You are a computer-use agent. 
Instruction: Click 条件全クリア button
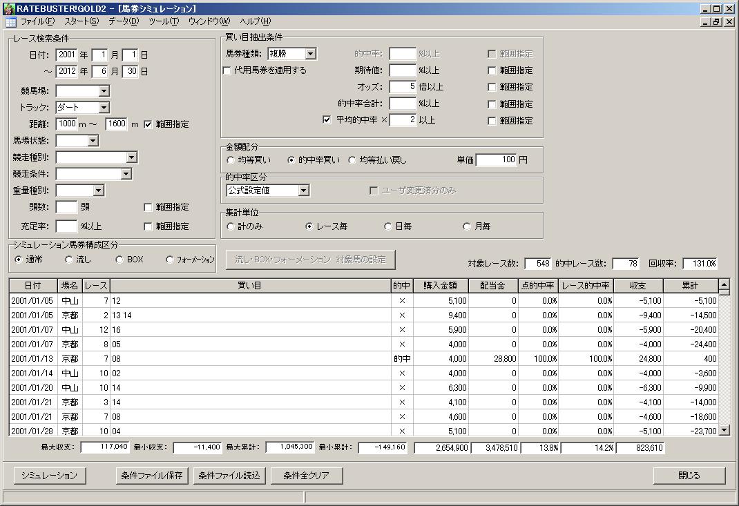click(x=307, y=476)
